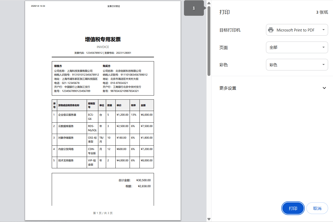Click the 销售方 seller heading
Viewport: 333px width, 222px height.
pos(58,66)
